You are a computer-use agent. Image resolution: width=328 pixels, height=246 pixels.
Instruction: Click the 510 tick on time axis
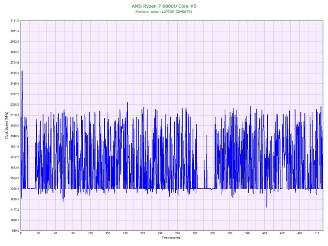317,233
